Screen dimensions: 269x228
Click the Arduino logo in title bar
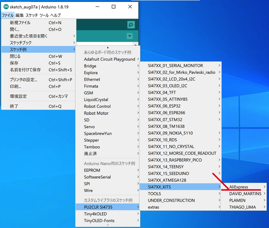6,7
